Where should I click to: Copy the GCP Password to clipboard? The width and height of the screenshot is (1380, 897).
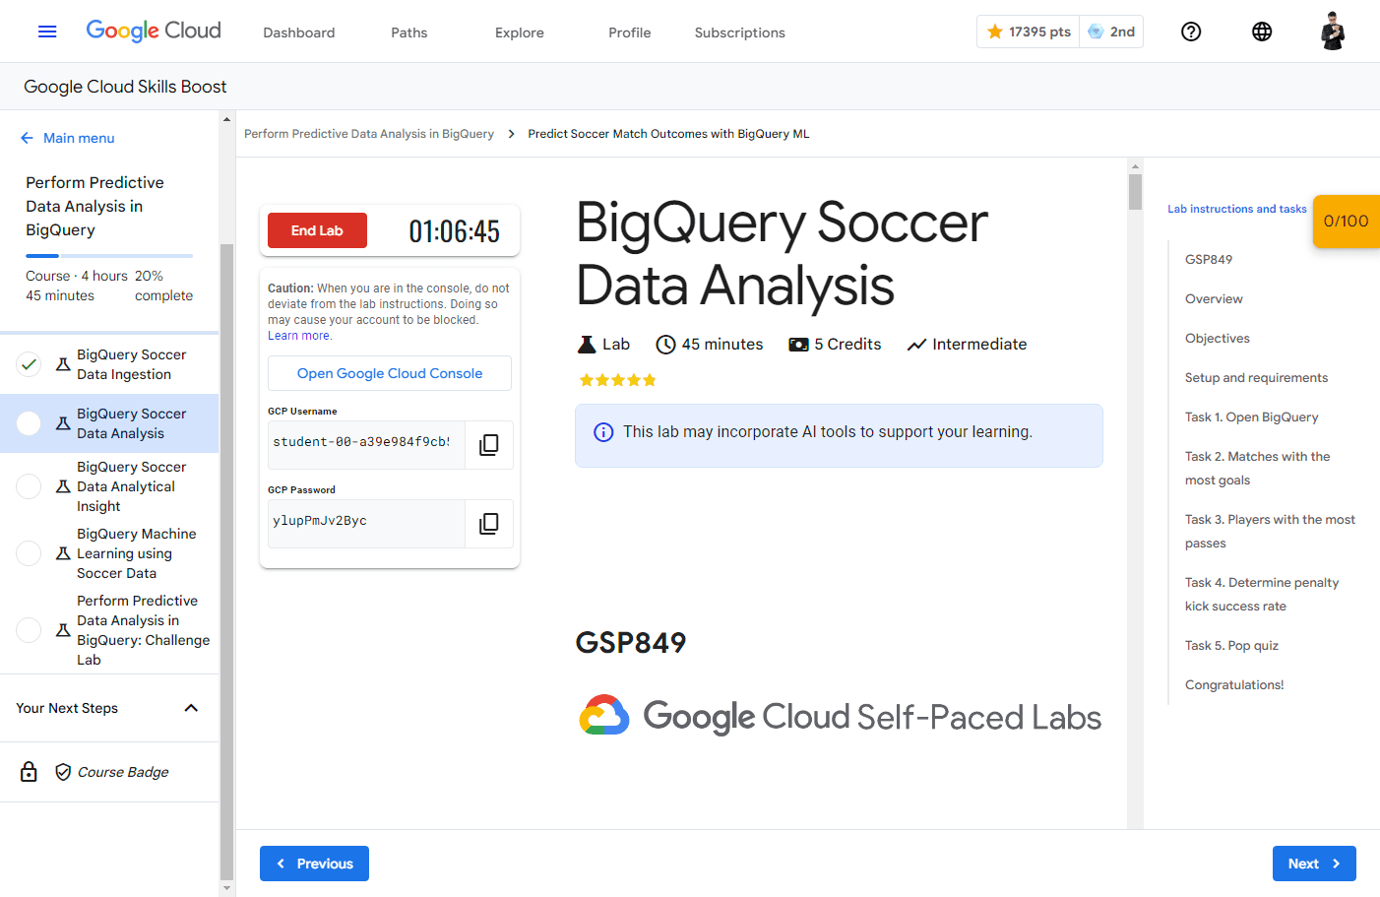tap(488, 524)
